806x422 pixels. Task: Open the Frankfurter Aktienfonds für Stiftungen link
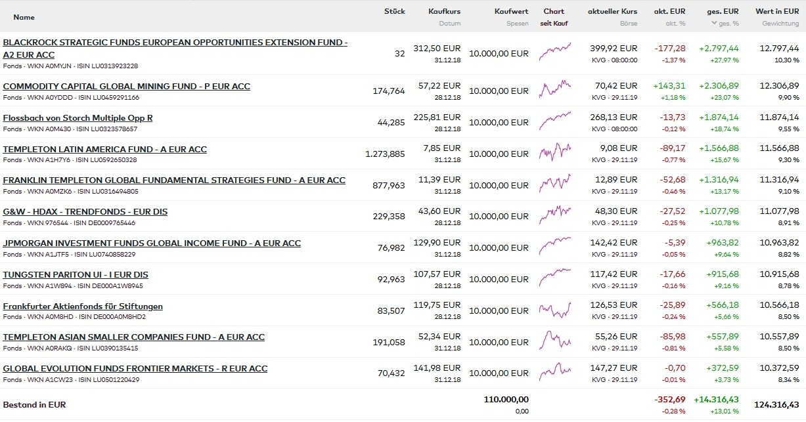click(83, 306)
